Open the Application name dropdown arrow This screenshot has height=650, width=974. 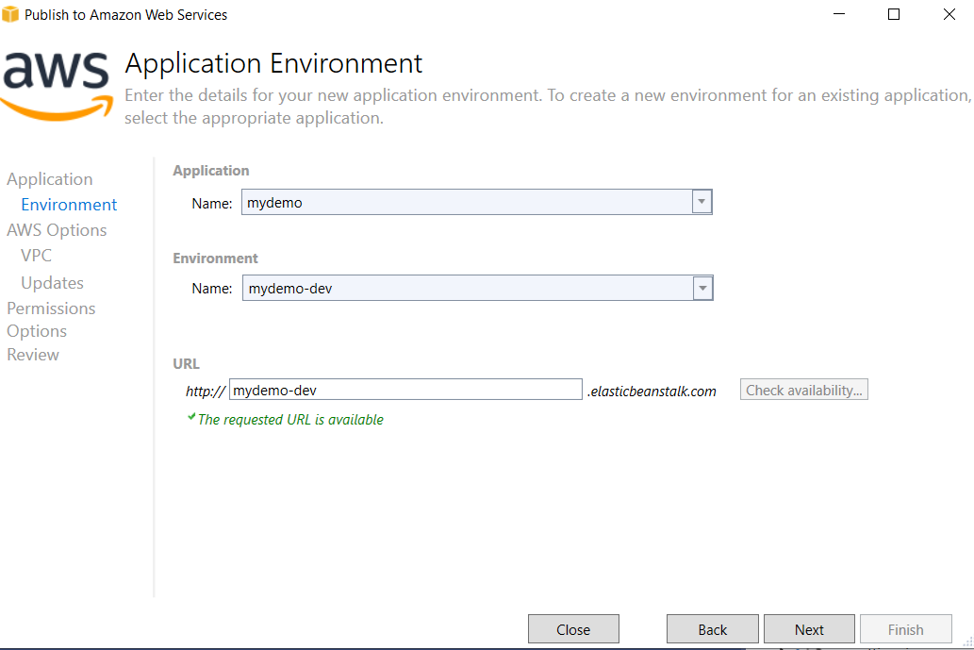[702, 202]
